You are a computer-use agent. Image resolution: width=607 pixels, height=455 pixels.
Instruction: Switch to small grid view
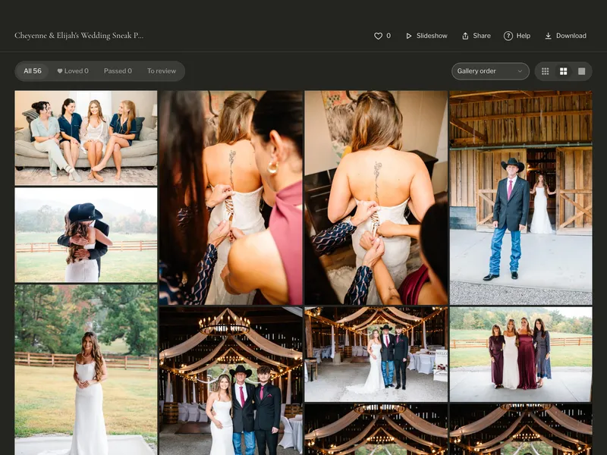pos(545,71)
